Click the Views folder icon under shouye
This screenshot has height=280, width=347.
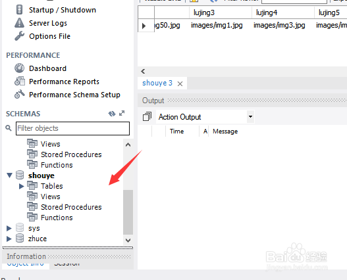[x=32, y=197]
